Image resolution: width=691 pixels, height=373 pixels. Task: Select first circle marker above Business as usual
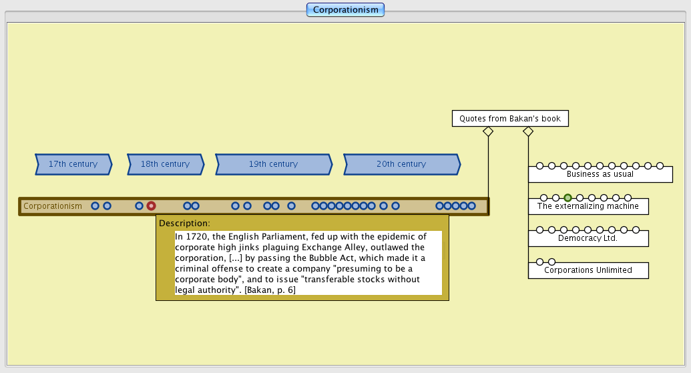[539, 165]
